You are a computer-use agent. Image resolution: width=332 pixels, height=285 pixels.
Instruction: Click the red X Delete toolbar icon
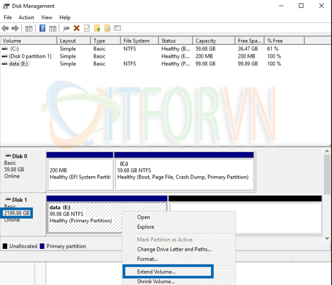click(x=76, y=28)
